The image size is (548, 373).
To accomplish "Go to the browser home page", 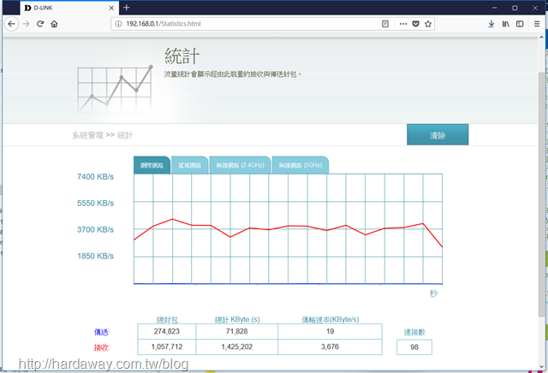I will click(x=54, y=23).
